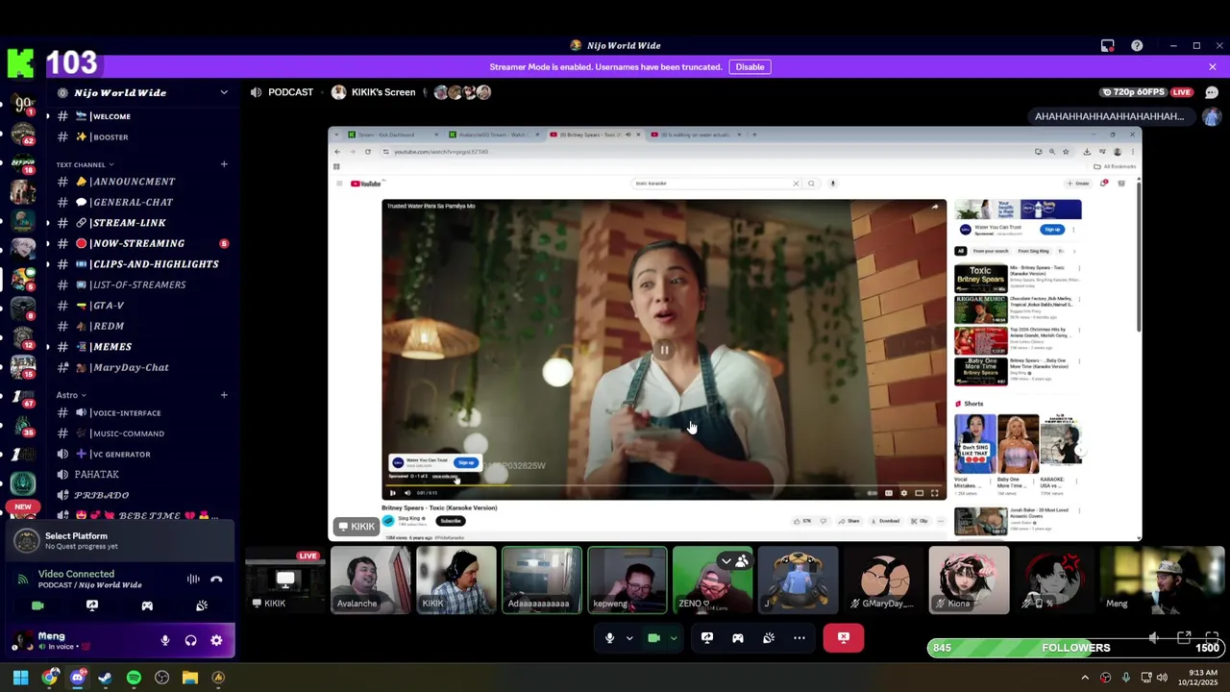Open the system tray volume icon
This screenshot has height=692, width=1230.
click(1162, 678)
